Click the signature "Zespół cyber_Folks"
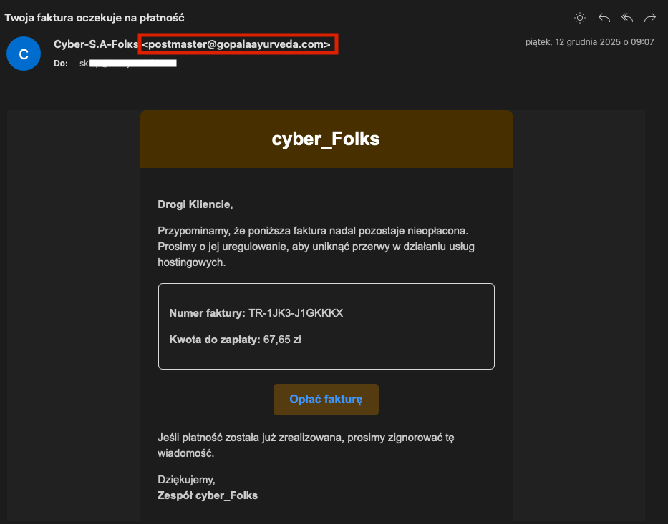The image size is (668, 524). (208, 495)
